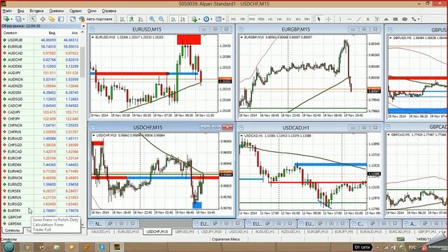Toggle the Auto Scroll chart option
The height and width of the screenshot is (252, 448).
click(x=174, y=19)
